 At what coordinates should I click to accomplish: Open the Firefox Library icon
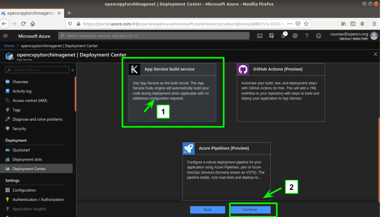[x=343, y=23]
